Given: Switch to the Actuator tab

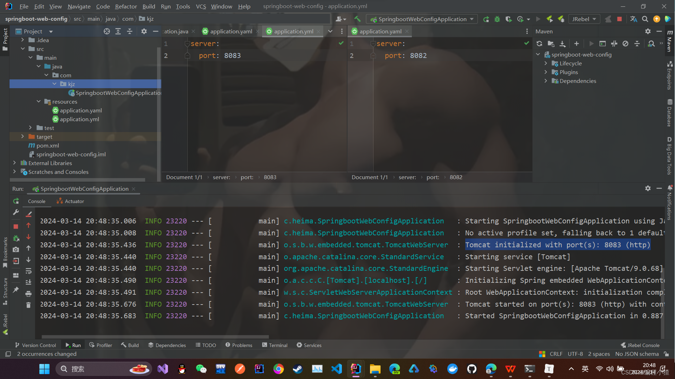Looking at the screenshot, I should click(x=70, y=201).
